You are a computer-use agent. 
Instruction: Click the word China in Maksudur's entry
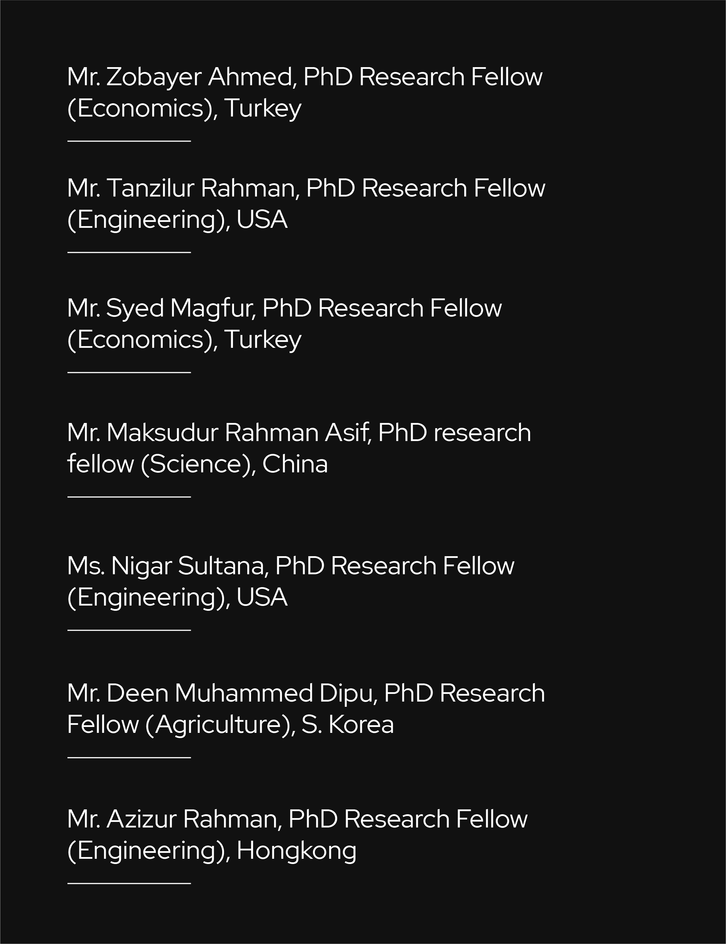[295, 464]
